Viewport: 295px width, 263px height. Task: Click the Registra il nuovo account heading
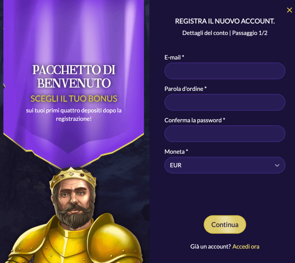click(x=225, y=21)
